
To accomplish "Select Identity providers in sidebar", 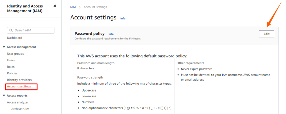I will (19, 80).
